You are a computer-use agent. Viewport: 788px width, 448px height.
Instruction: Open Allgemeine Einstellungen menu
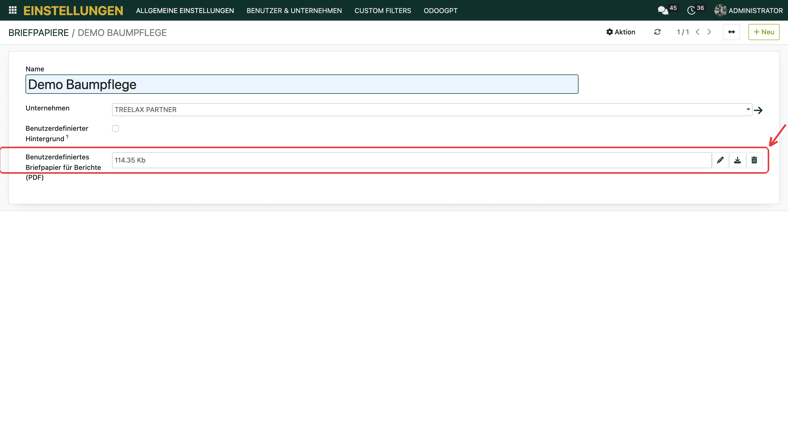click(x=185, y=10)
